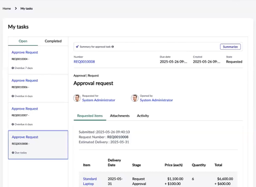This screenshot has height=187, width=256.
Task: Click the Request Number : REQ0010008 line
Action: tap(104, 137)
